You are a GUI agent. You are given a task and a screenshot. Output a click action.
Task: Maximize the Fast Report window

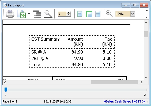(135, 5)
